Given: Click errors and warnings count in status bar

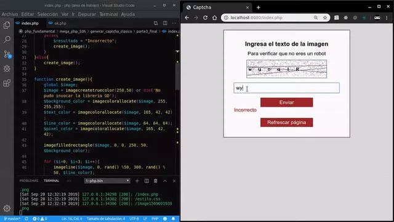Looking at the screenshot, I should click(40, 219).
